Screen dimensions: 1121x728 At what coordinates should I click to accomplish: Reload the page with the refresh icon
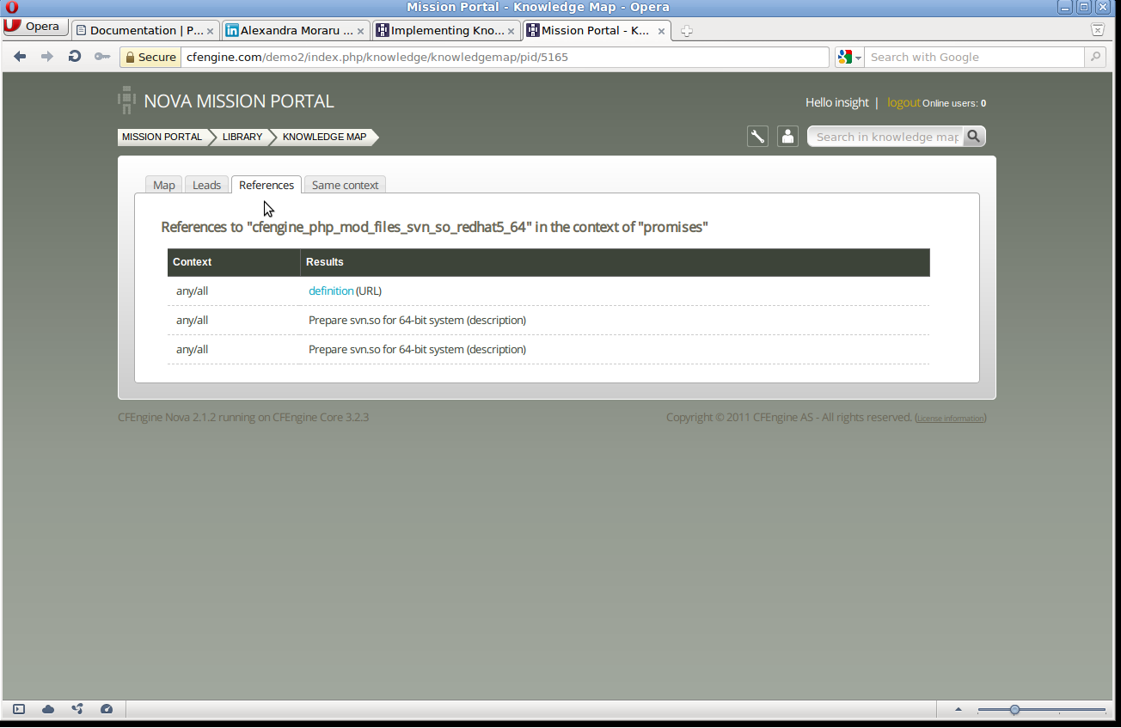[x=75, y=57]
